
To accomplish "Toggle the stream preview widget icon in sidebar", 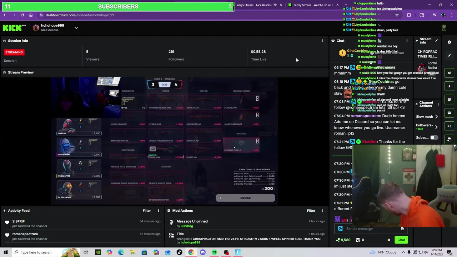I will (x=449, y=73).
